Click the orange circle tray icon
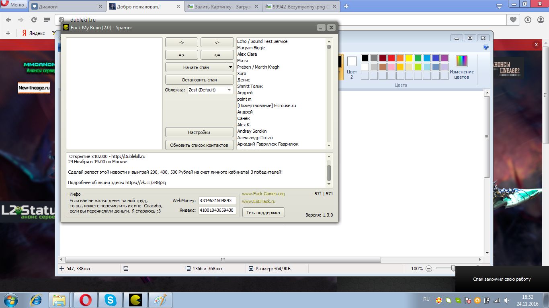Image resolution: width=549 pixels, height=308 pixels. point(477,300)
